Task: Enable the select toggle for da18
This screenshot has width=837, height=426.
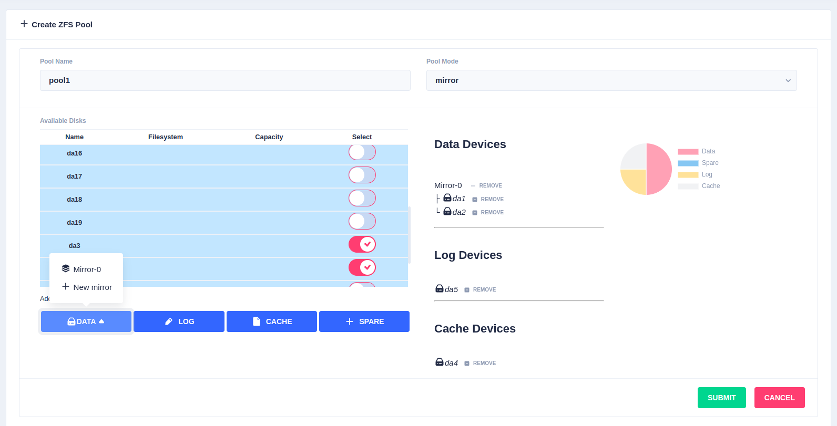Action: tap(362, 198)
